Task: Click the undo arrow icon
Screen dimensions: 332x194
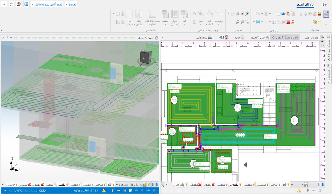Action: pos(283,14)
